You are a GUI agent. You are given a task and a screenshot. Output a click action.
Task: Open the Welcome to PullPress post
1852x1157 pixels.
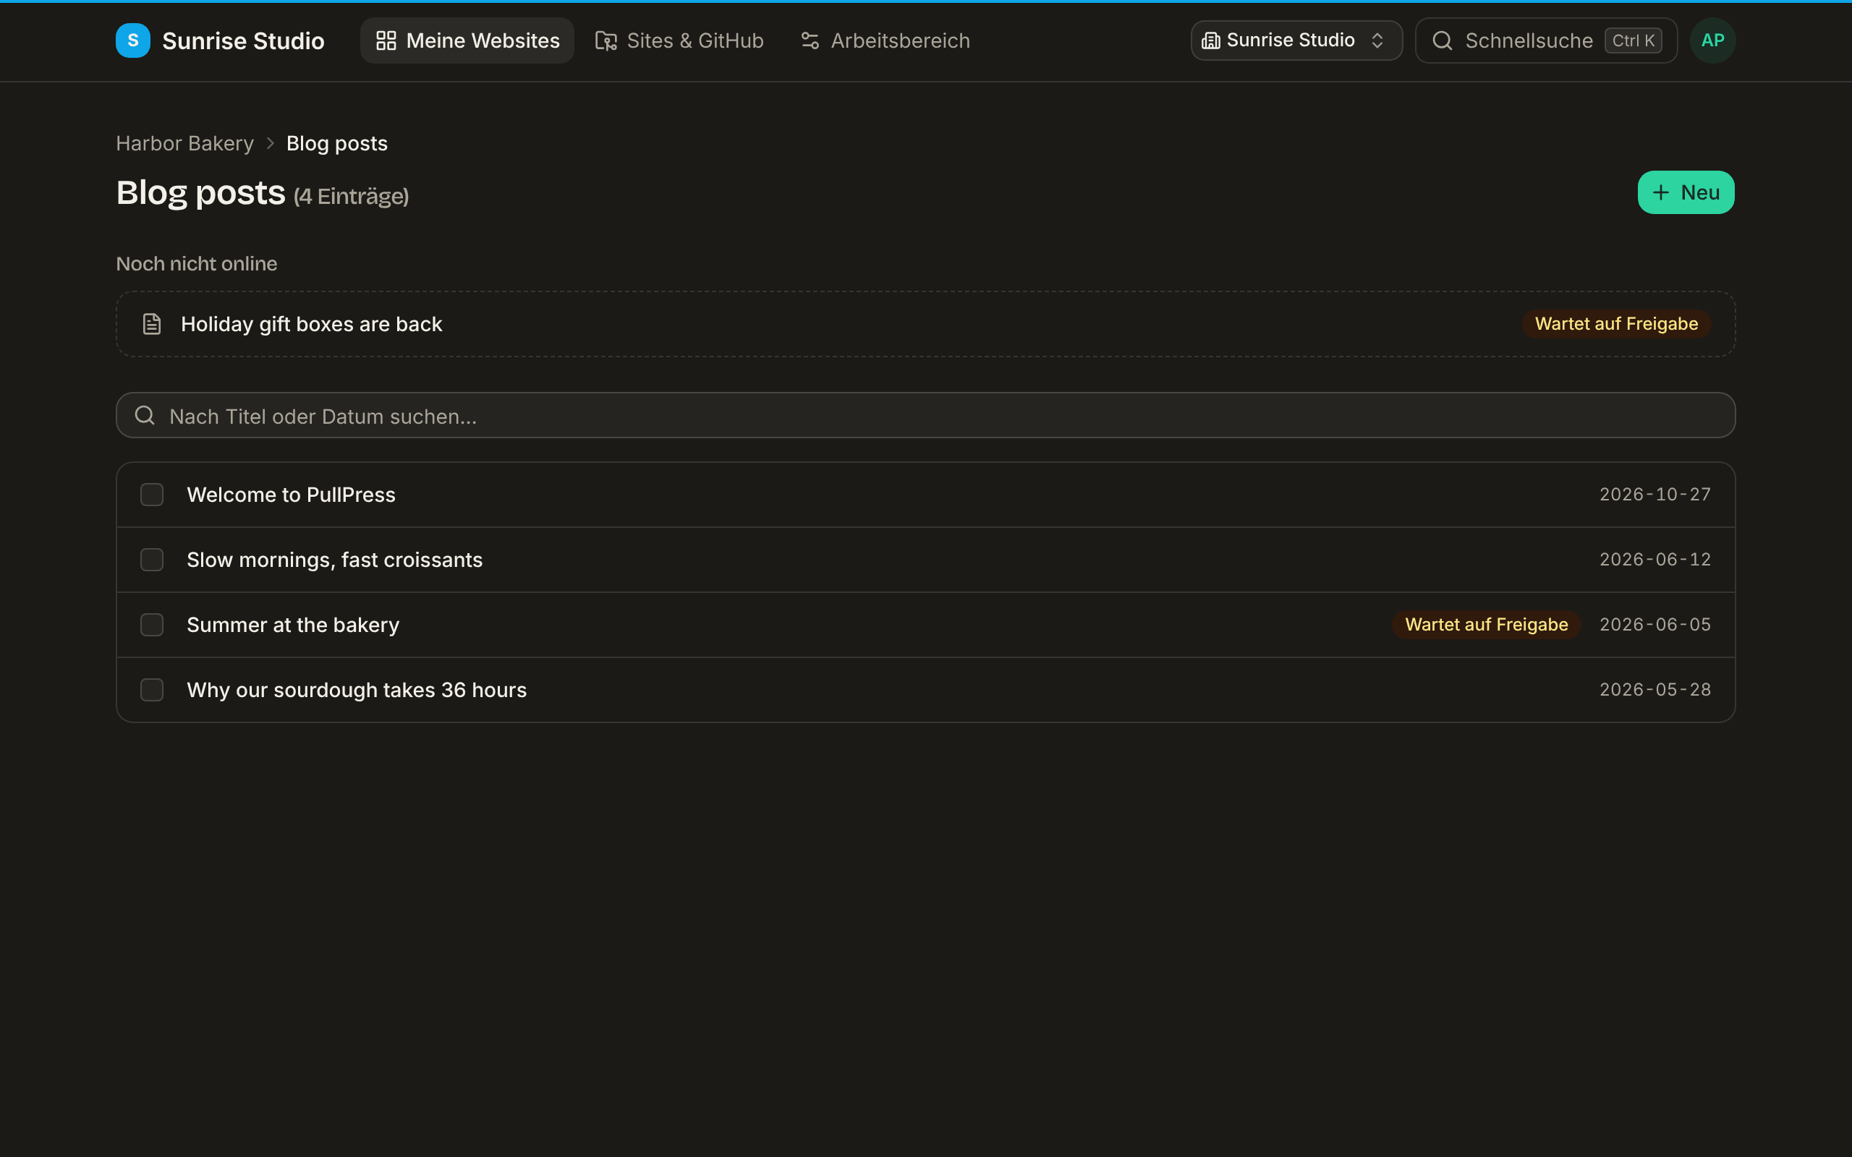pos(925,495)
